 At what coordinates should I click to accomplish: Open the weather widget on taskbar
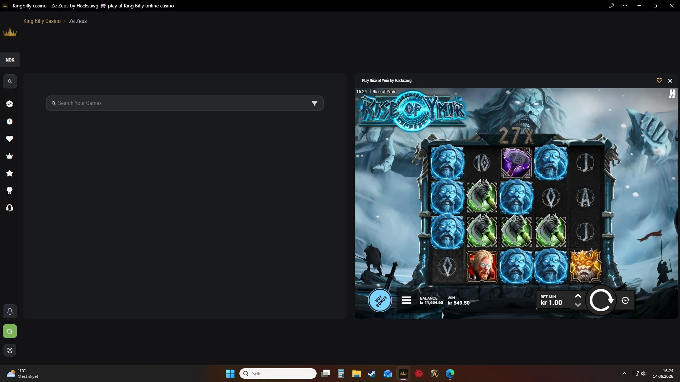(23, 374)
